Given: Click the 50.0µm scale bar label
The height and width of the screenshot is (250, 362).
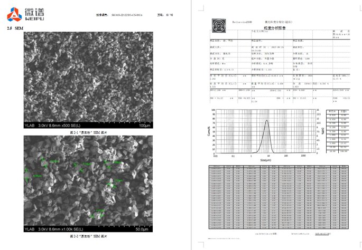Looking at the screenshot, I should 143,230.
